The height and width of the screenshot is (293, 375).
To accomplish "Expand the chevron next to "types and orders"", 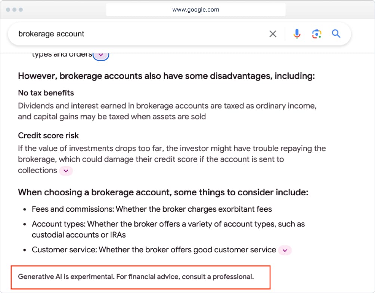I will pos(101,55).
